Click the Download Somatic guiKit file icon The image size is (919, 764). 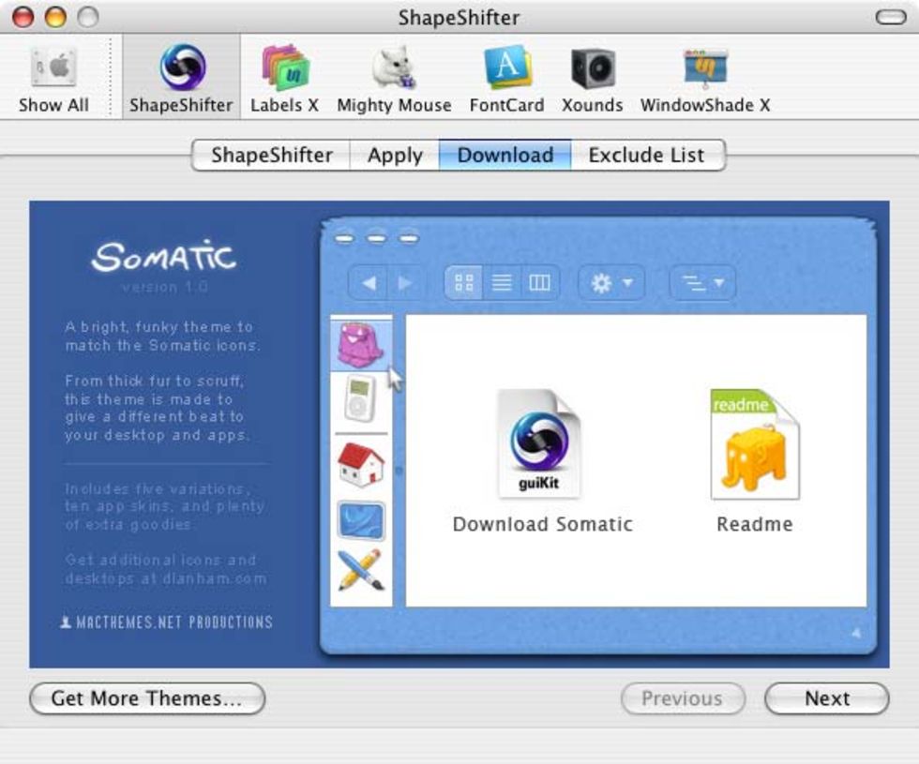[x=541, y=444]
